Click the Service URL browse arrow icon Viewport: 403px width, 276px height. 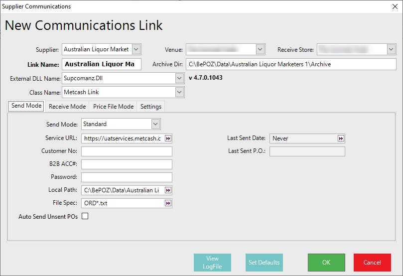coord(168,138)
